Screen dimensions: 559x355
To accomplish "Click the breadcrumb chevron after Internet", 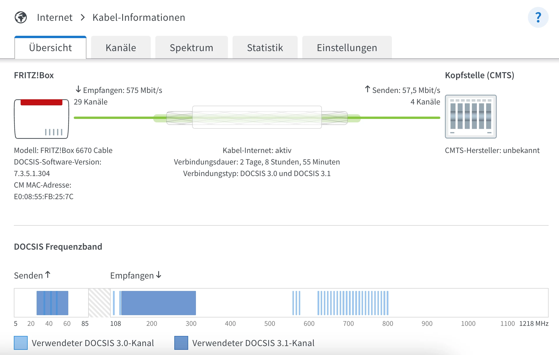I will [83, 18].
